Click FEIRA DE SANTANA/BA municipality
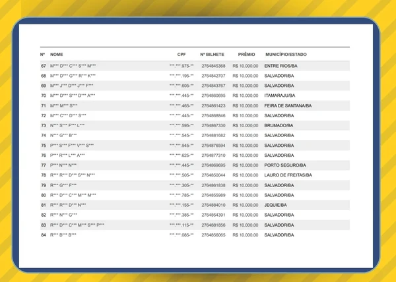 tap(288, 106)
